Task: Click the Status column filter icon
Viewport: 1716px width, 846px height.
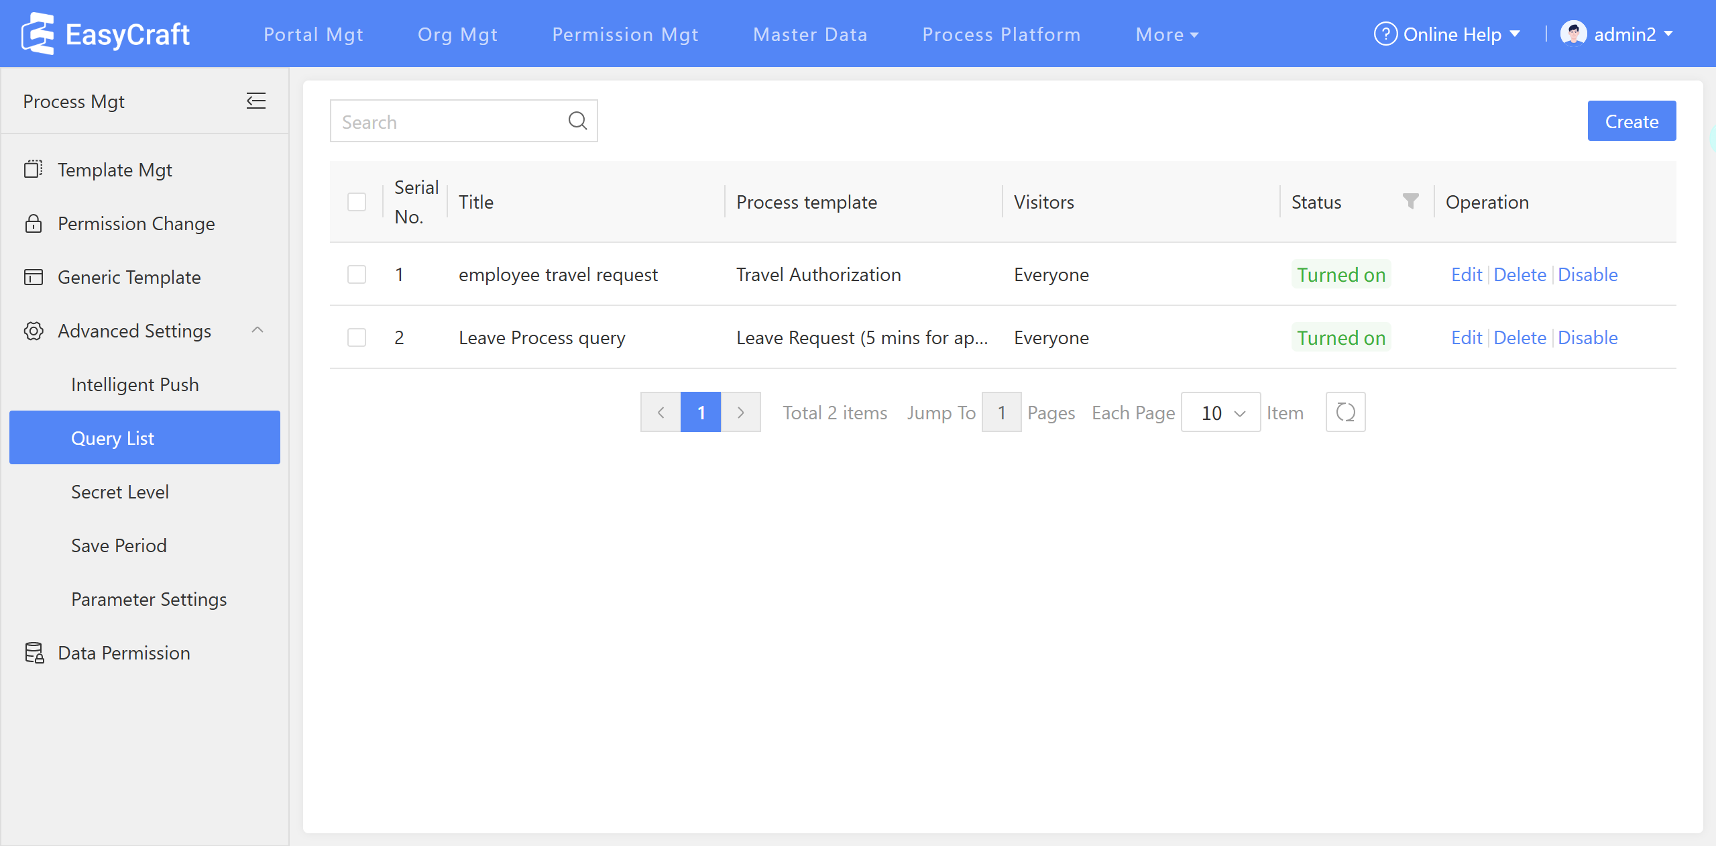Action: click(1410, 201)
